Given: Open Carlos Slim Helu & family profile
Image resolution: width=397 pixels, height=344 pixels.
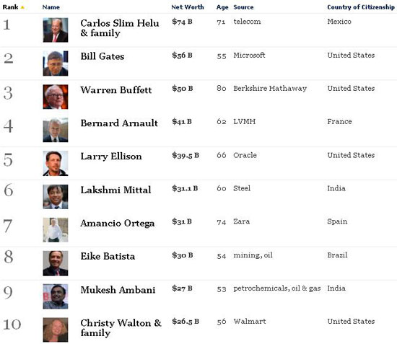Looking at the screenshot, I should (120, 28).
